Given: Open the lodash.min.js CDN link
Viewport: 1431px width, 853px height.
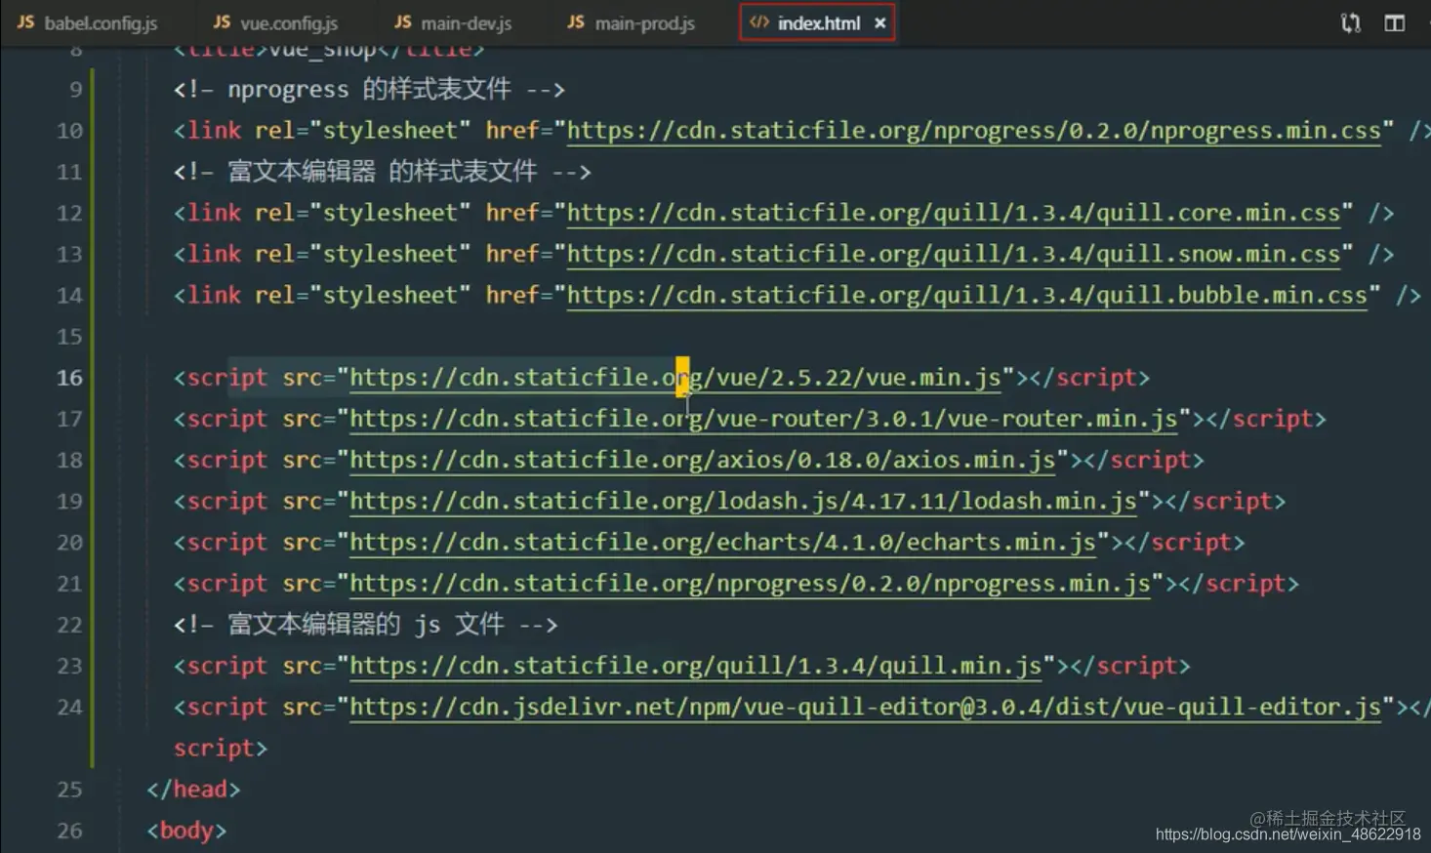Looking at the screenshot, I should click(x=745, y=501).
